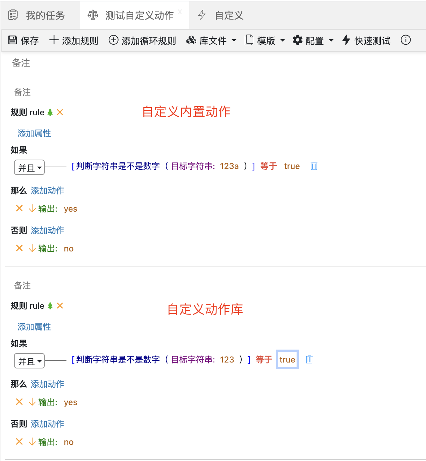The width and height of the screenshot is (426, 461).
Task: Click 保存 to save rules
Action: click(23, 41)
